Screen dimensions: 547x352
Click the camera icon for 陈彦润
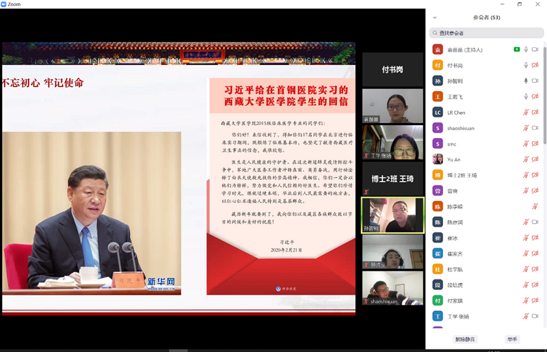(x=535, y=222)
